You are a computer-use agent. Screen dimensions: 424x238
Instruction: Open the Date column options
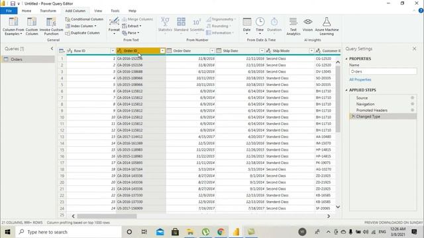(246, 26)
